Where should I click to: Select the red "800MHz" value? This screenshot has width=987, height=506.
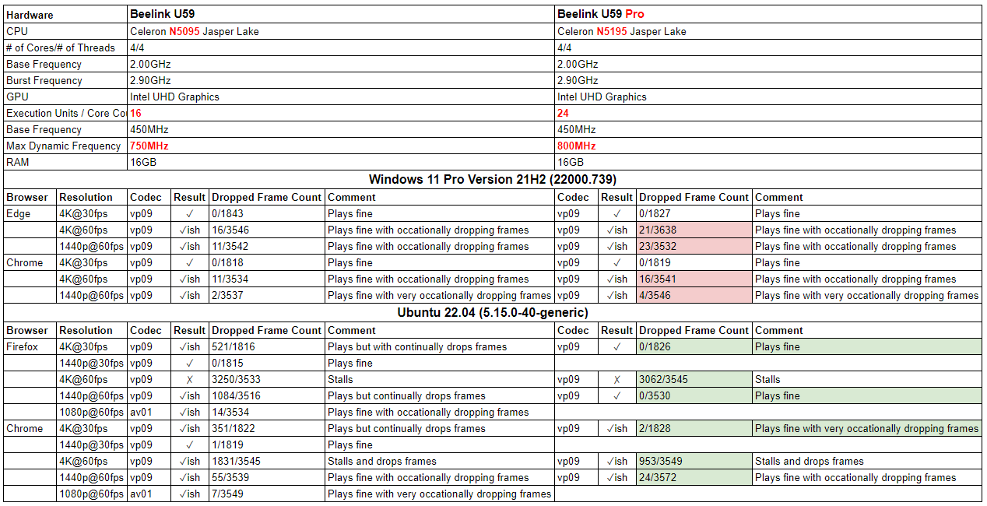point(577,146)
